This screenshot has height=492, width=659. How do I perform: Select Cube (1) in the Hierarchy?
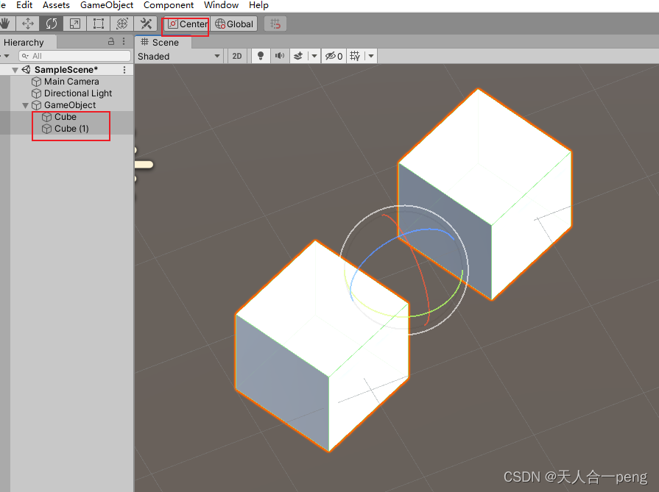coord(71,128)
